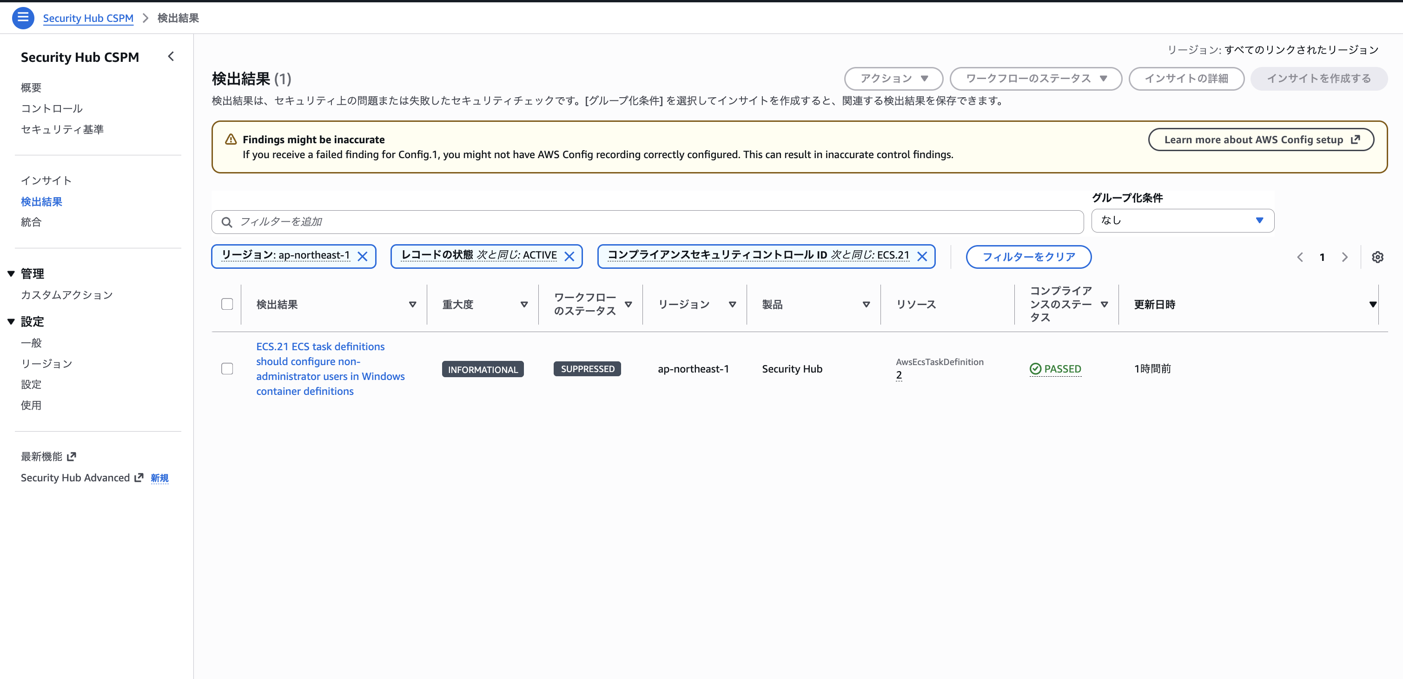Click the ap-northeast-1 region cell

pos(693,369)
